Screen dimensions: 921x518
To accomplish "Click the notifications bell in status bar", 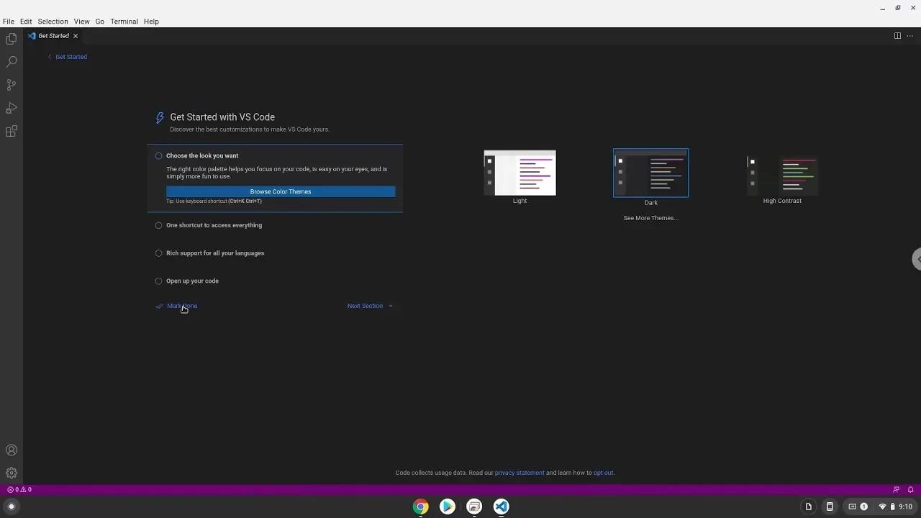I will (910, 490).
